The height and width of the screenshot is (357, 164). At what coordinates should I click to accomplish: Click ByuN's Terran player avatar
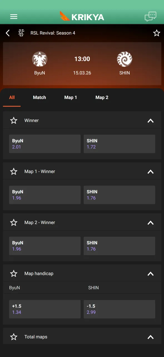coord(39,59)
